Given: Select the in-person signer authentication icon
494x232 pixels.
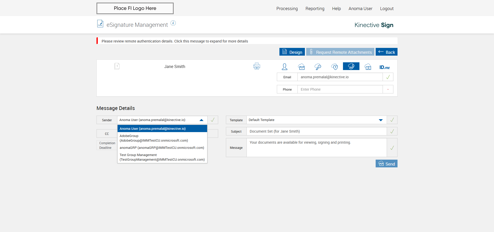Looking at the screenshot, I should click(x=284, y=67).
